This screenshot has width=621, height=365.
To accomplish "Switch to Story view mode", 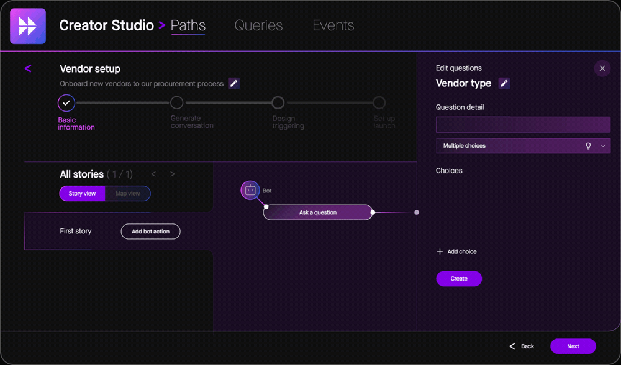I will click(x=81, y=193).
